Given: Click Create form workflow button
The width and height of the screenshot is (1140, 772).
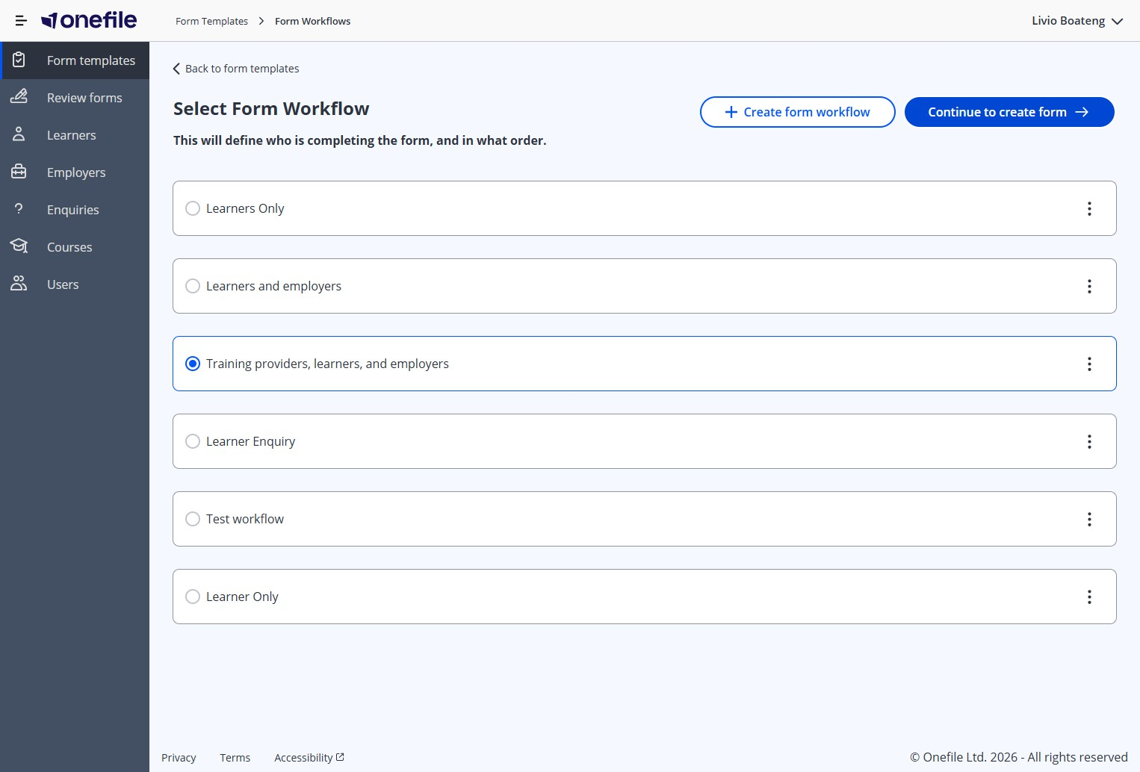Looking at the screenshot, I should click(x=797, y=112).
